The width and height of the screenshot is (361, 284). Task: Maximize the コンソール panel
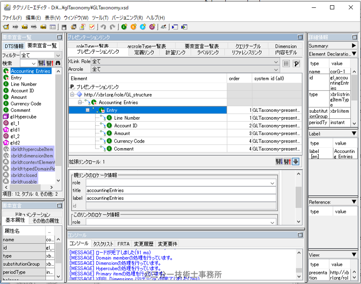point(300,235)
